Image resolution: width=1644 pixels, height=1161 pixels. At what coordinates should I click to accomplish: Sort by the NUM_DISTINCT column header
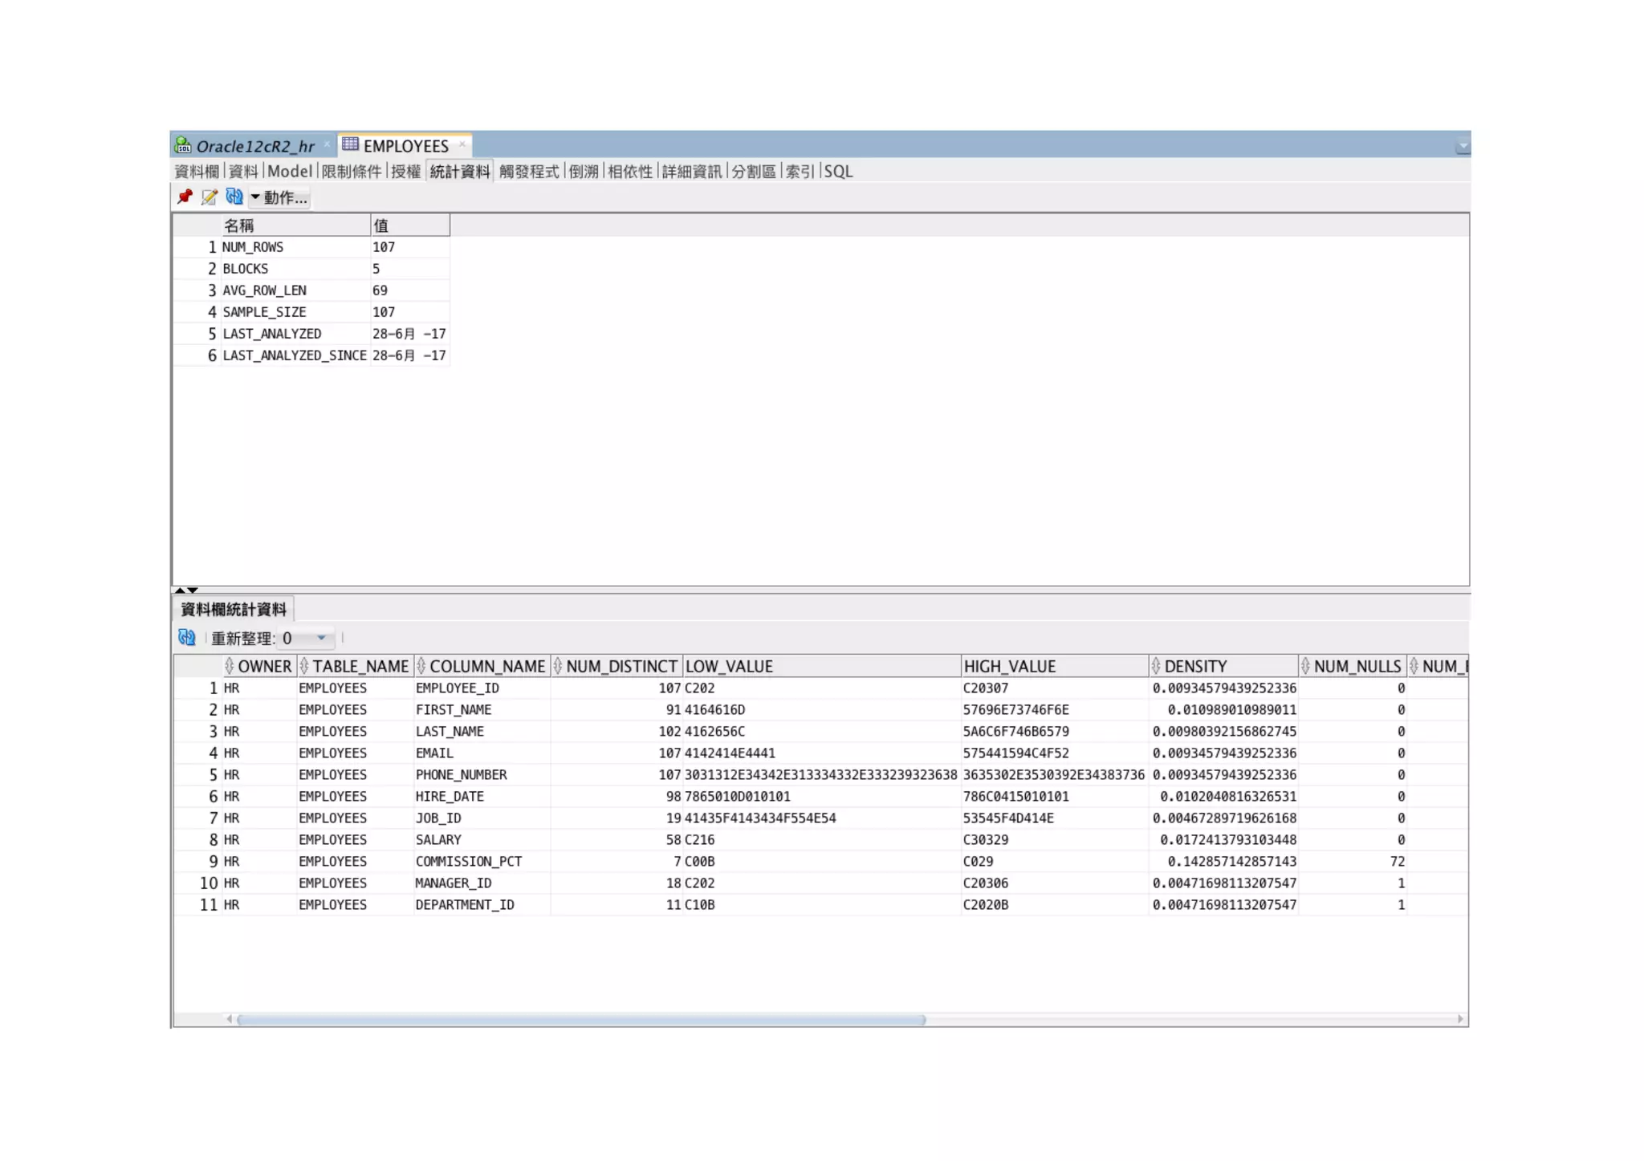(x=616, y=666)
